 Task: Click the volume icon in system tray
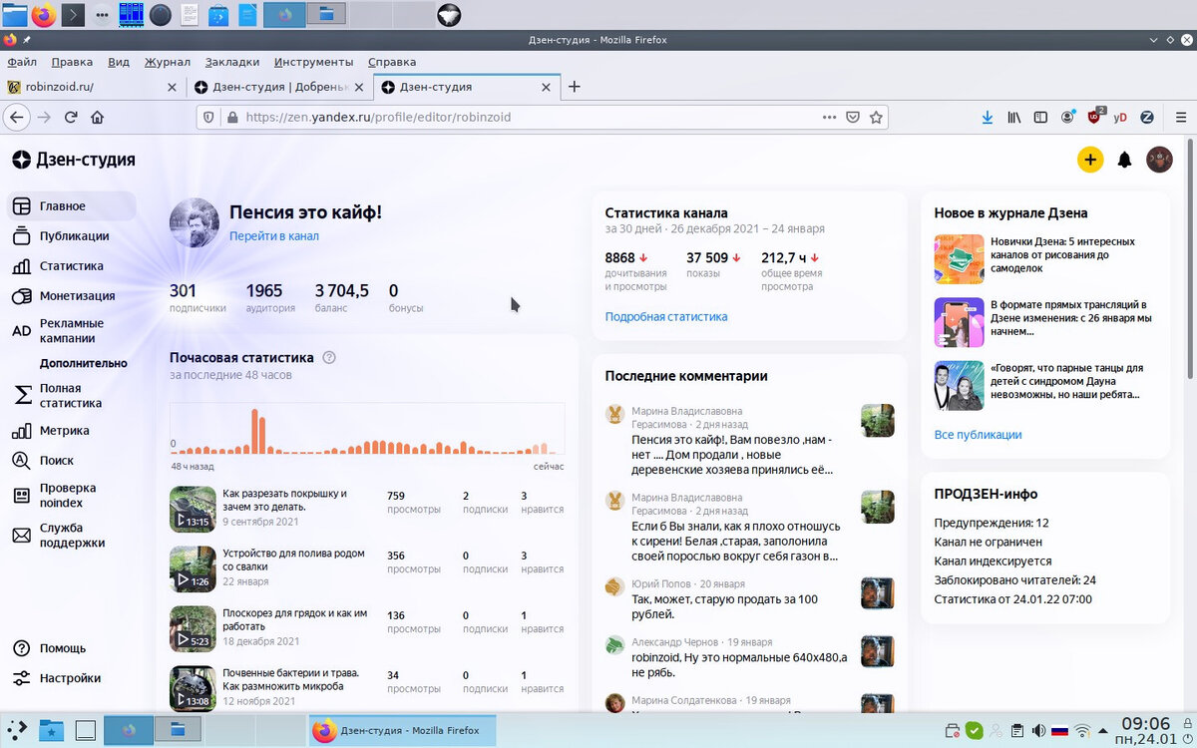[1039, 730]
